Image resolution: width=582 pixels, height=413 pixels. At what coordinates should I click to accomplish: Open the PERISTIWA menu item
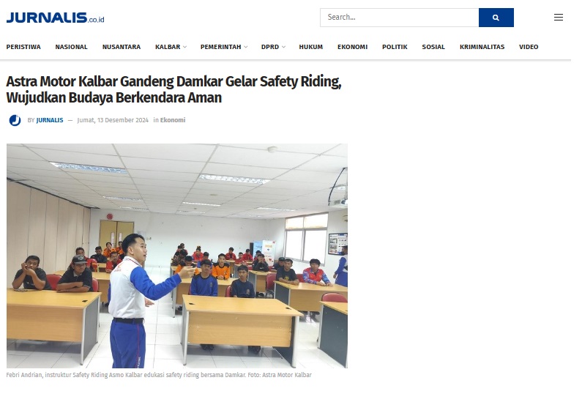pos(23,47)
